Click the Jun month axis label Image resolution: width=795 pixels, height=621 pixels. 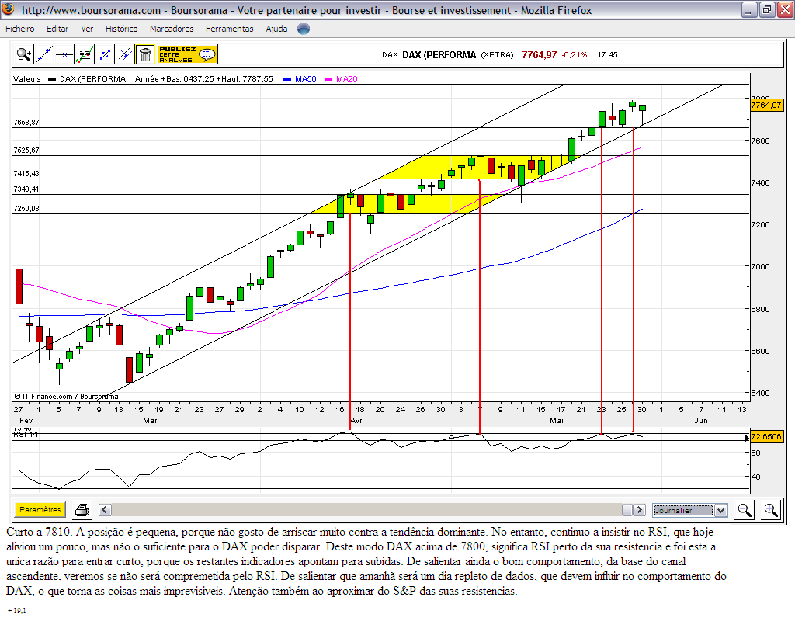coord(701,420)
